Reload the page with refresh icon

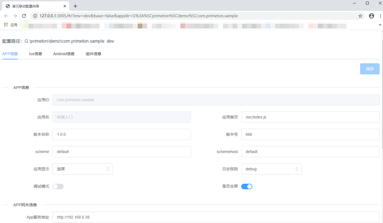[24, 16]
